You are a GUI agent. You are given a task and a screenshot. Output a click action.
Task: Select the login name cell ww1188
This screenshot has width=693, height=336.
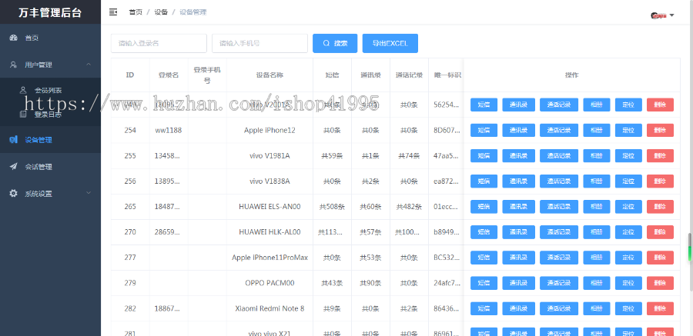coord(169,130)
